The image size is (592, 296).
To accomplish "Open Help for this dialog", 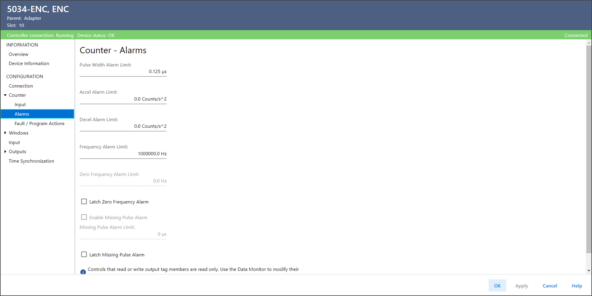I will coord(576,286).
